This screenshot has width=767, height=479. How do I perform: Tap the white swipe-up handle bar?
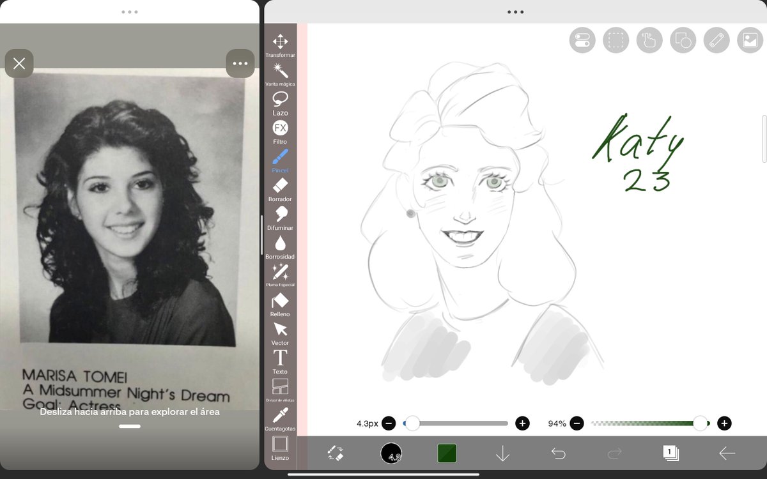click(x=129, y=426)
